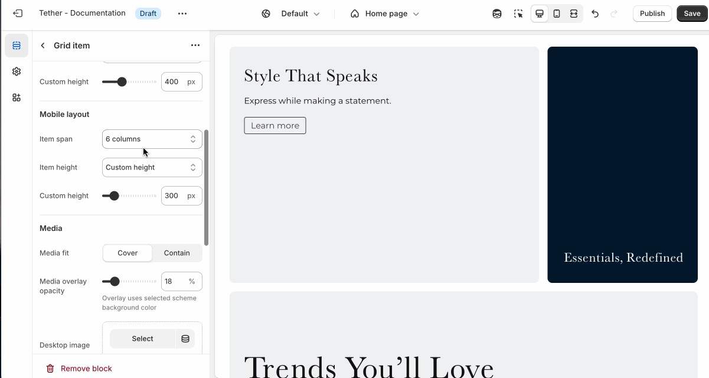Open the Default template dropdown
This screenshot has height=378, width=709.
[300, 14]
